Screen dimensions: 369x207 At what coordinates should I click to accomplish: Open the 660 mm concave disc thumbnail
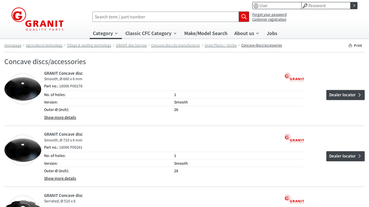coord(23,89)
